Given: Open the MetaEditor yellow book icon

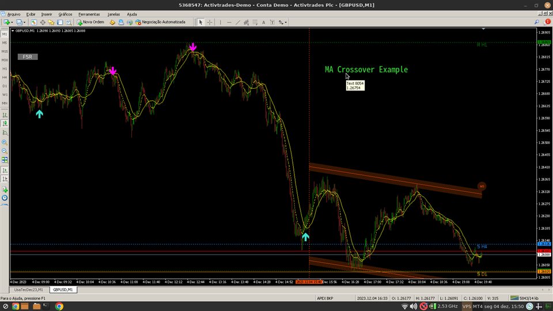Looking at the screenshot, I should tap(112, 22).
